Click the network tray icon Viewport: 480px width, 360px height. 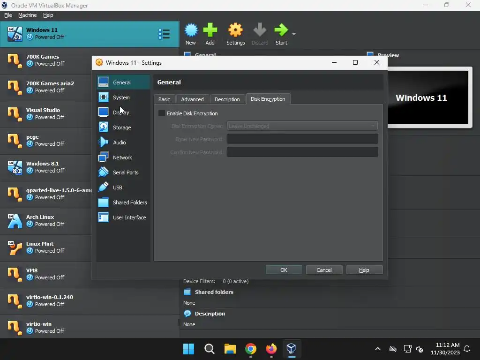coord(407,349)
